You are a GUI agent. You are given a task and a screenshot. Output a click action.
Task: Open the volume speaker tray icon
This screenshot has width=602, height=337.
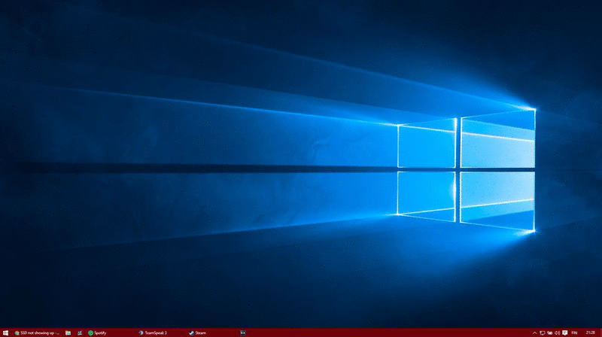click(x=557, y=332)
